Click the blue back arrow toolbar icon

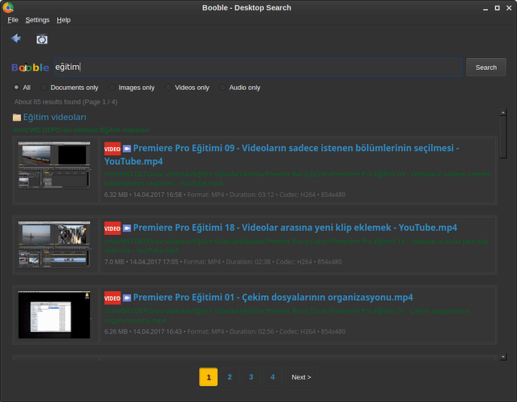pos(16,39)
